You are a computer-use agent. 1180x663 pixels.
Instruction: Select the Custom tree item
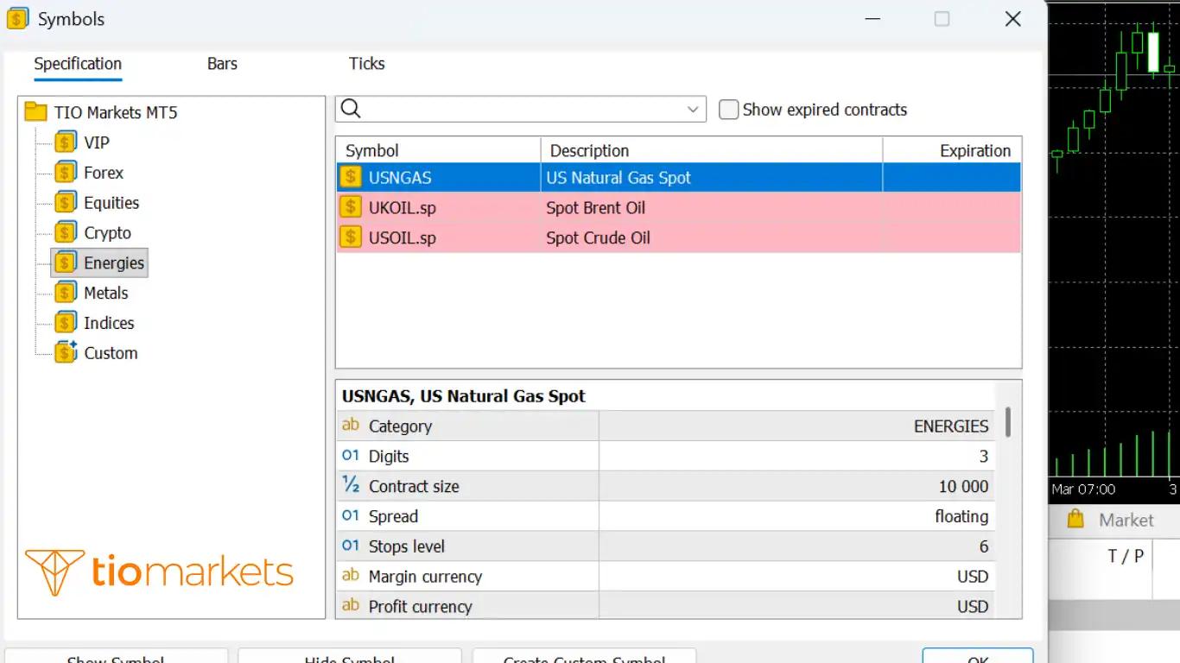point(111,353)
